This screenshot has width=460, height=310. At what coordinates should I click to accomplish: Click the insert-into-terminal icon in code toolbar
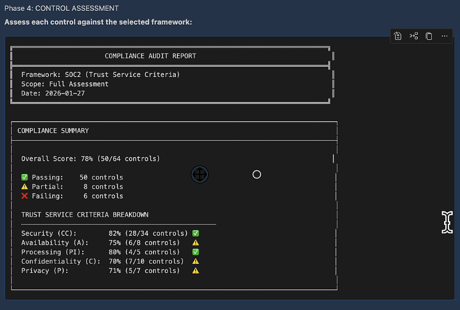point(414,36)
